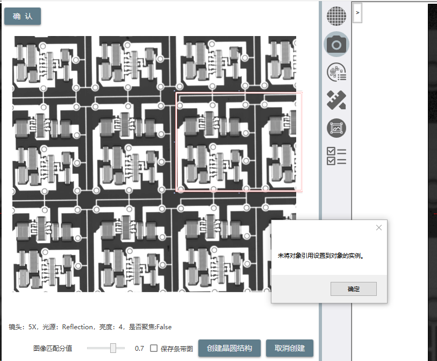437x361 pixels.
Task: Click the red selection rectangle on image
Action: 239,142
